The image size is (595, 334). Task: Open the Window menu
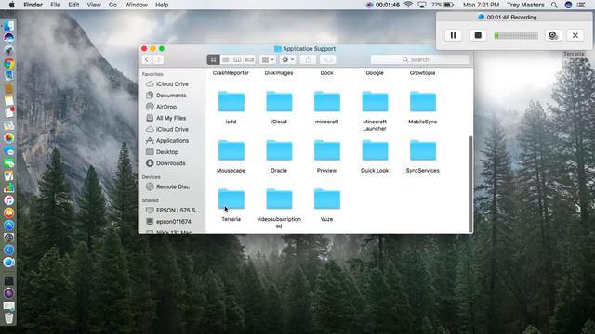click(x=136, y=5)
